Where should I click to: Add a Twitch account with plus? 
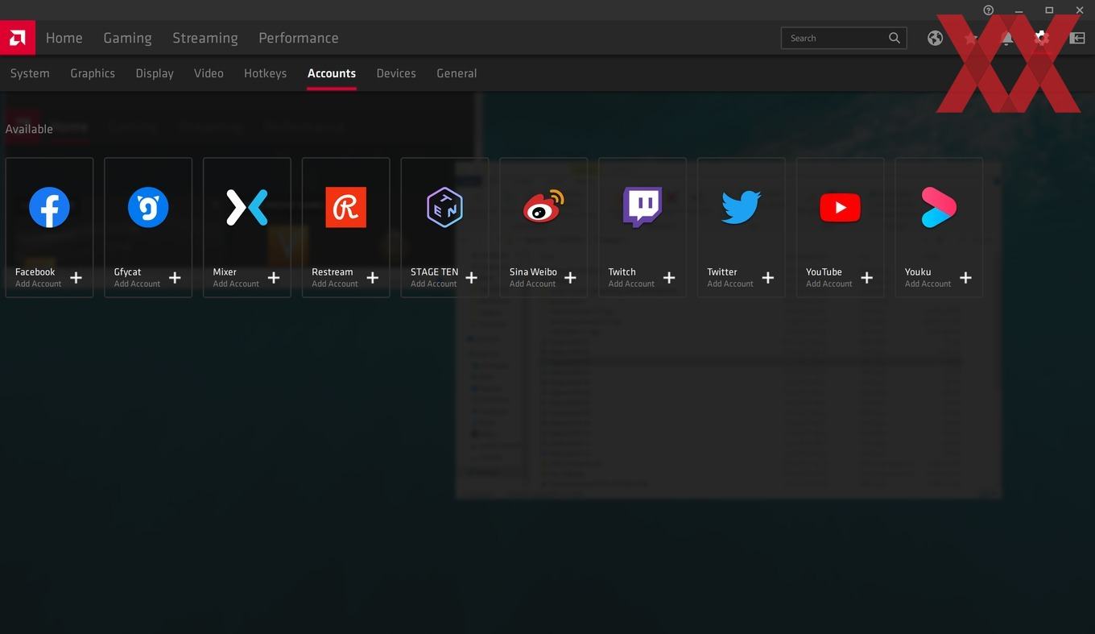669,278
